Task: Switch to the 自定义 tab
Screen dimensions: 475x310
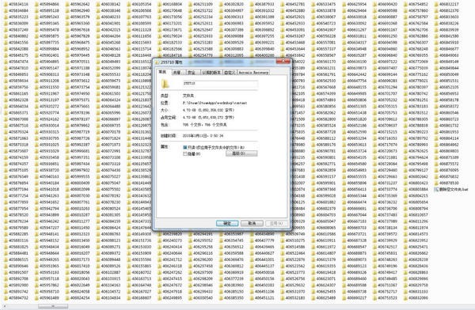Action: (x=230, y=73)
